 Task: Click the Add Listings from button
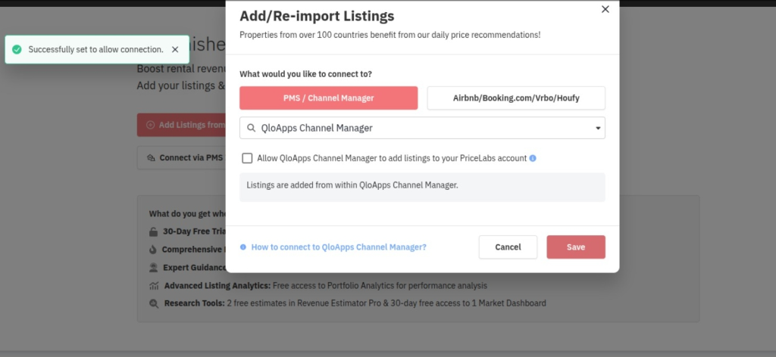[182, 125]
